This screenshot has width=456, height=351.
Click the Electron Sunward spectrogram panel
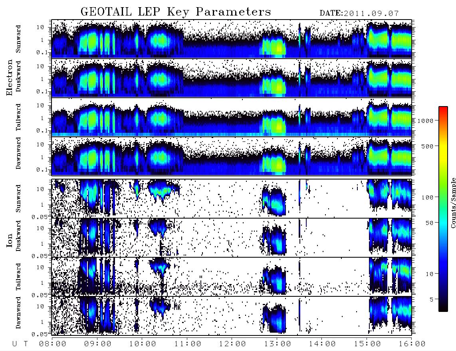click(x=232, y=39)
